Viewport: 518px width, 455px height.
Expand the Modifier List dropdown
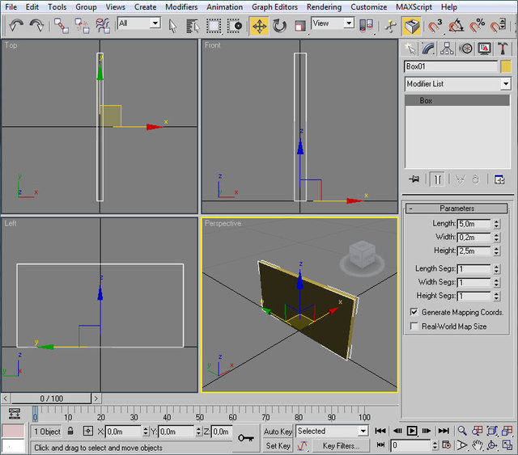tap(506, 84)
